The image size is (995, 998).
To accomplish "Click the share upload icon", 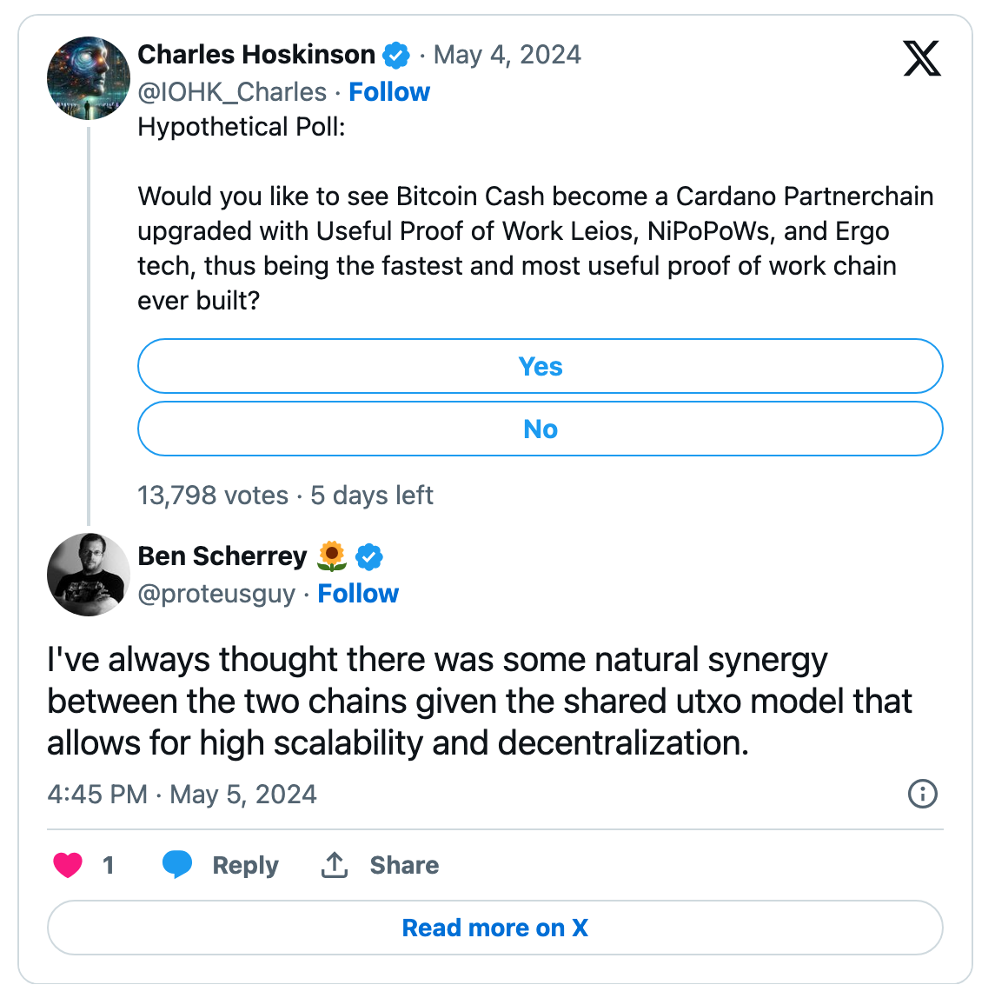I will (x=335, y=865).
